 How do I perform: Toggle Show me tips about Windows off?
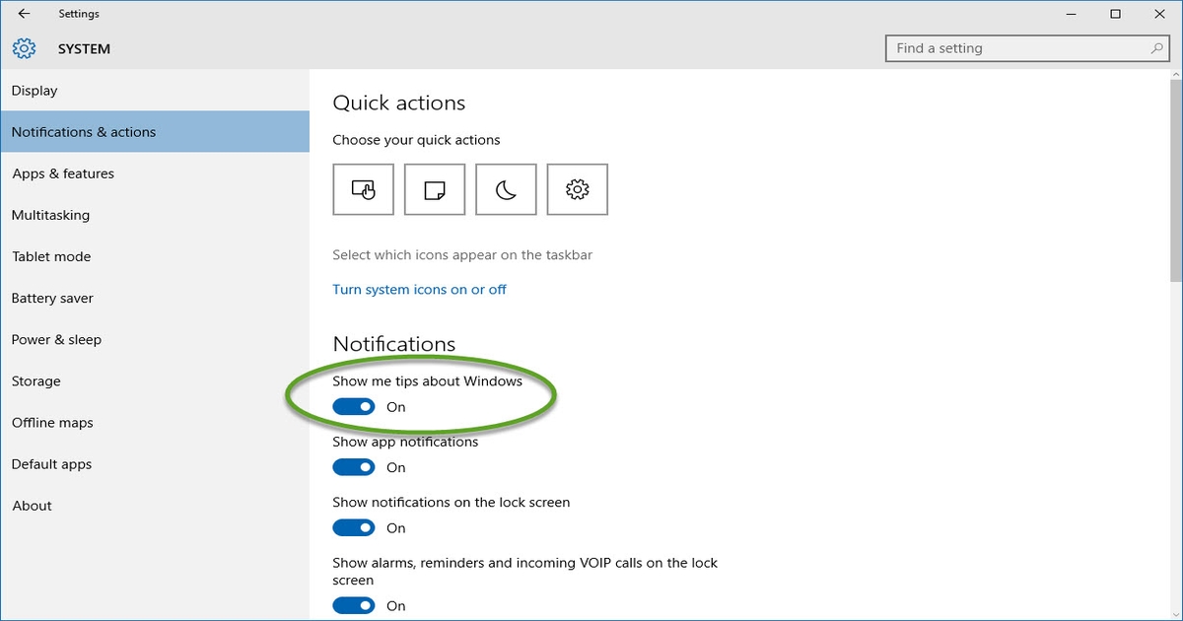(353, 406)
